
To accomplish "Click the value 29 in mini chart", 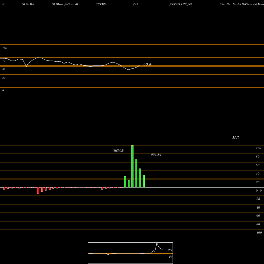I will click(170, 250).
